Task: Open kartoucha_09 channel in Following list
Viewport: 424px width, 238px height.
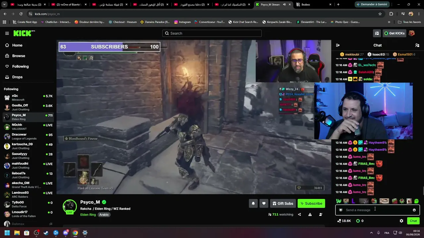Action: click(28, 146)
